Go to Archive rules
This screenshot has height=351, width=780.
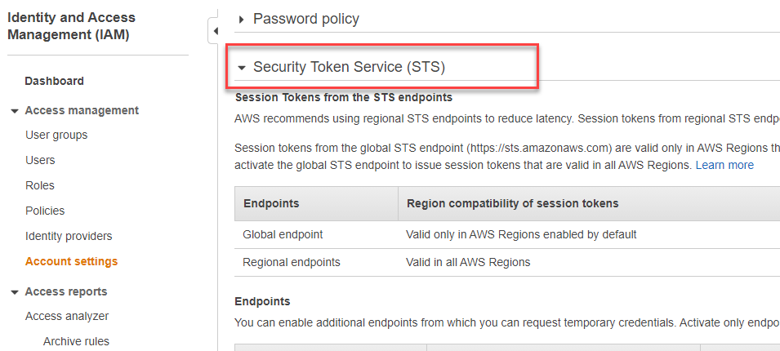pos(76,341)
